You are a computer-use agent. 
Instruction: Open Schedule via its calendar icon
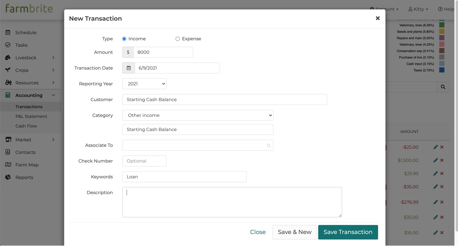click(x=8, y=33)
